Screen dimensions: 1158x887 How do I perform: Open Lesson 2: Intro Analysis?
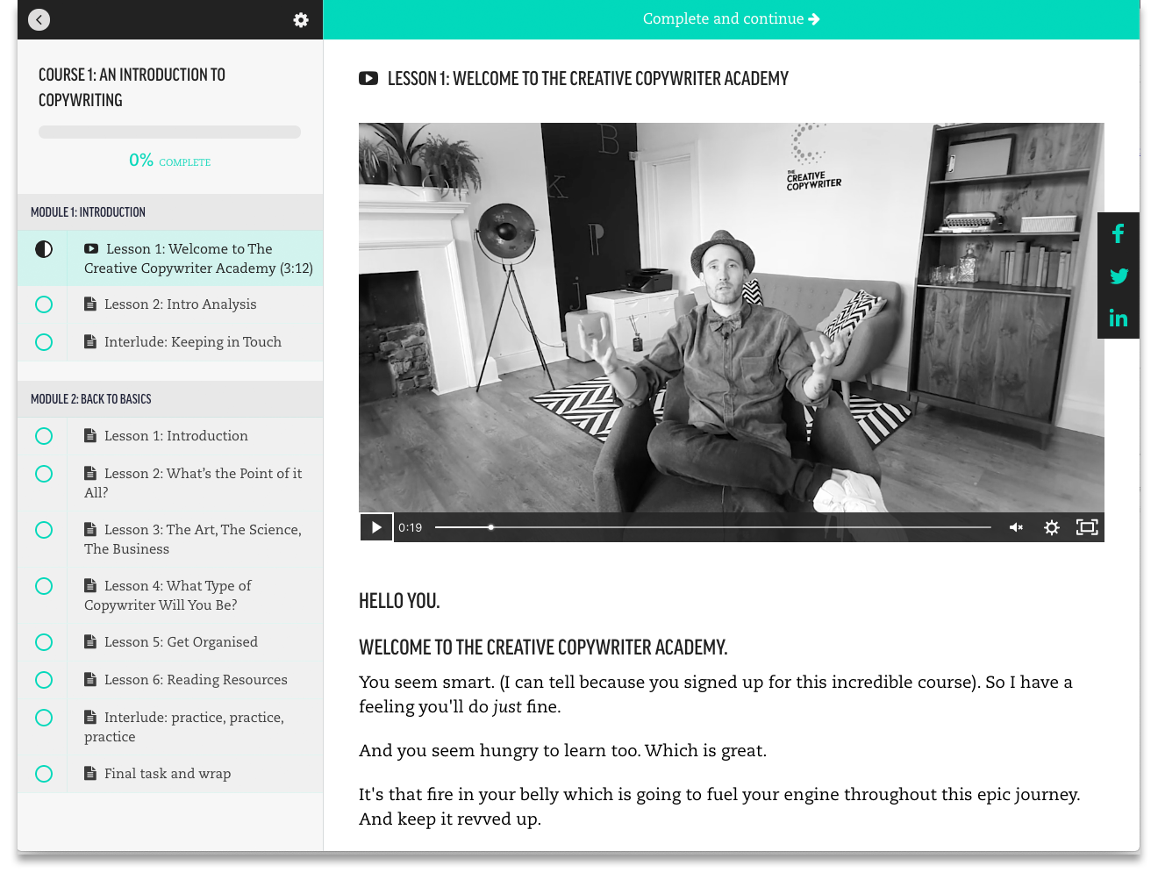click(x=170, y=304)
